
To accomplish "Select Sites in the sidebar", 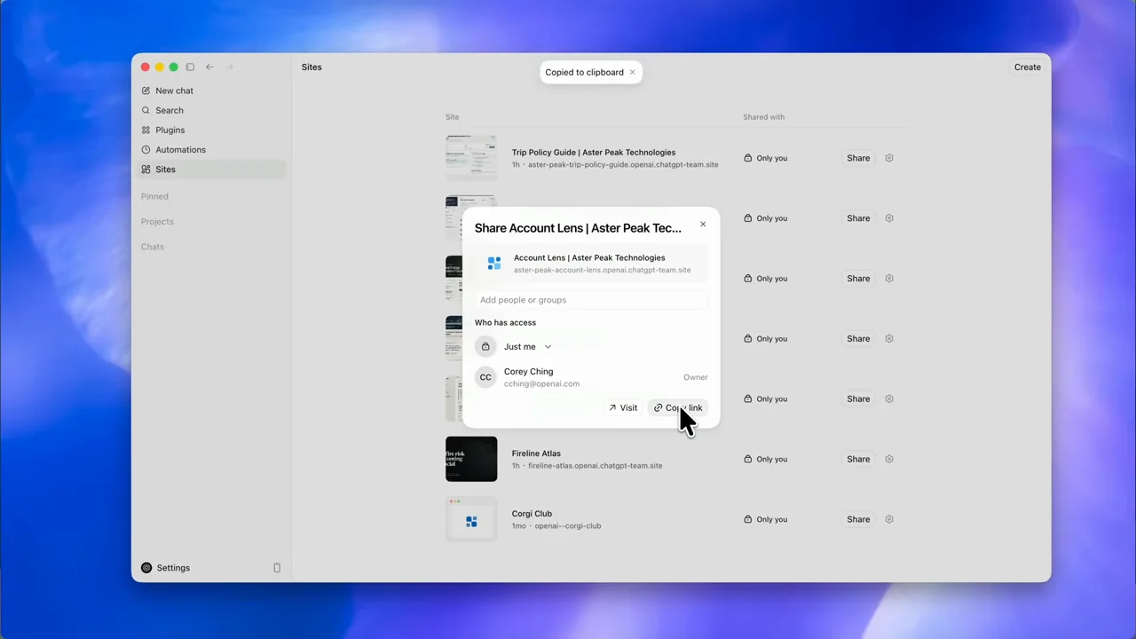I will pos(212,169).
